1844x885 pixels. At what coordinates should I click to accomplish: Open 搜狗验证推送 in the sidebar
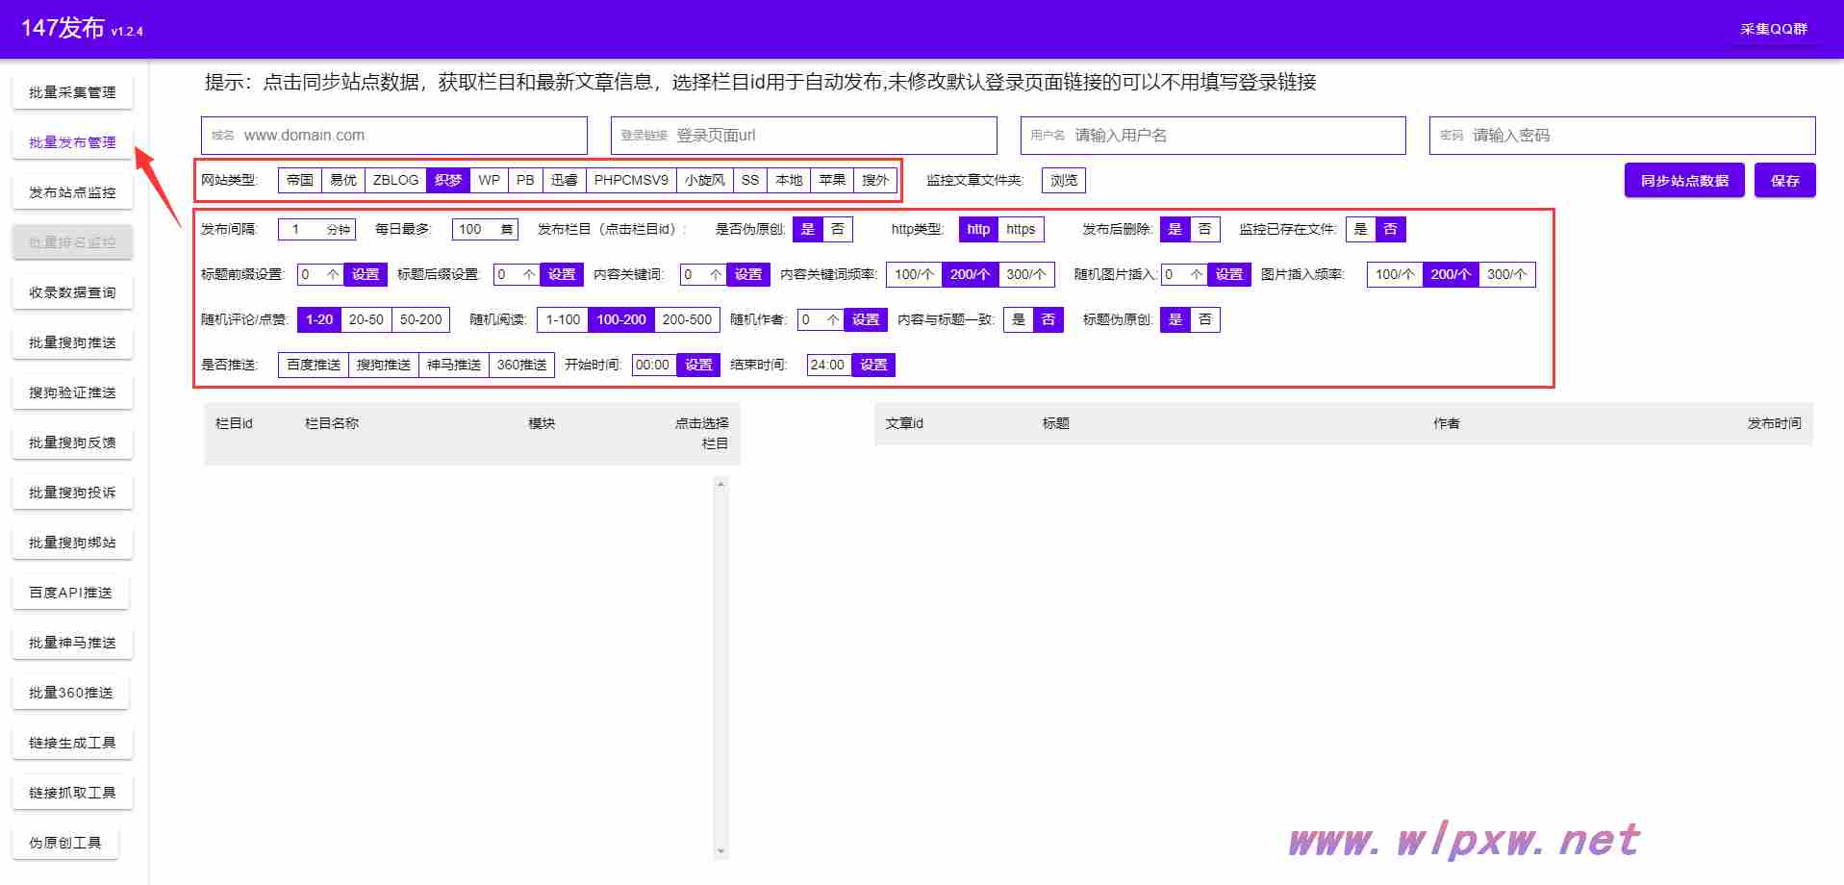click(72, 392)
